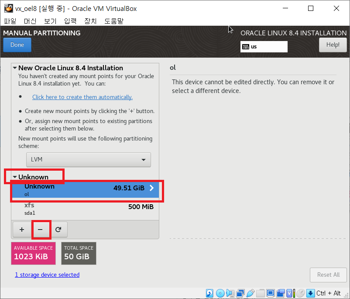Image resolution: width=350 pixels, height=299 pixels.
Task: Click the MANUAL PARTITIONING heading
Action: [x=42, y=33]
